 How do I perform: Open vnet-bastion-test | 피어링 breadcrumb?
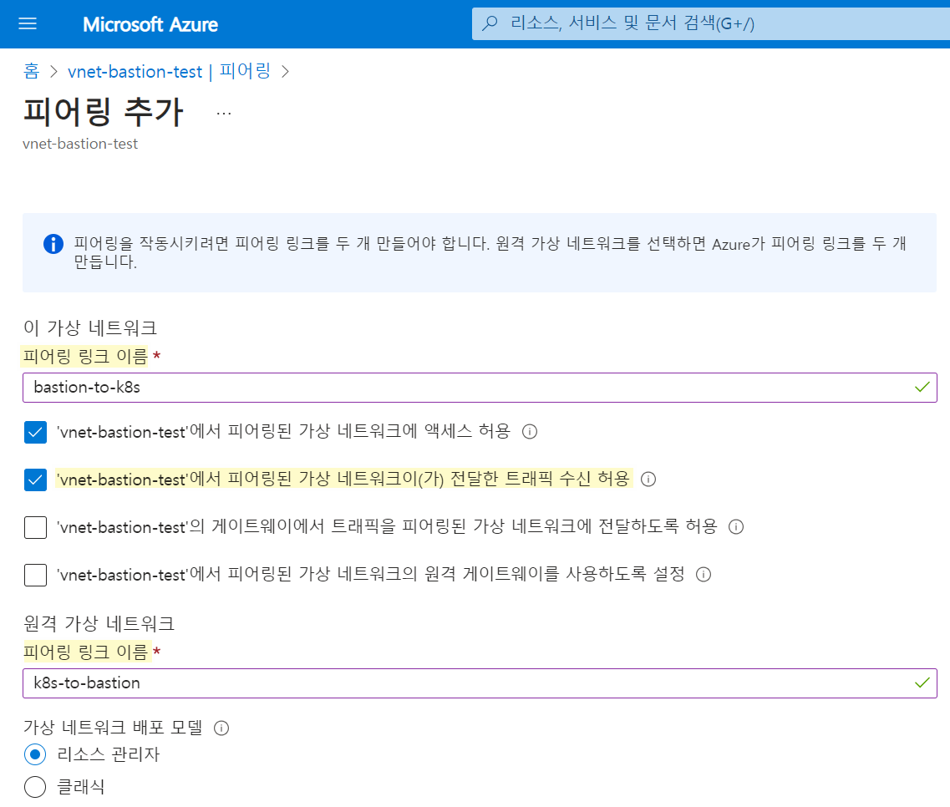169,72
